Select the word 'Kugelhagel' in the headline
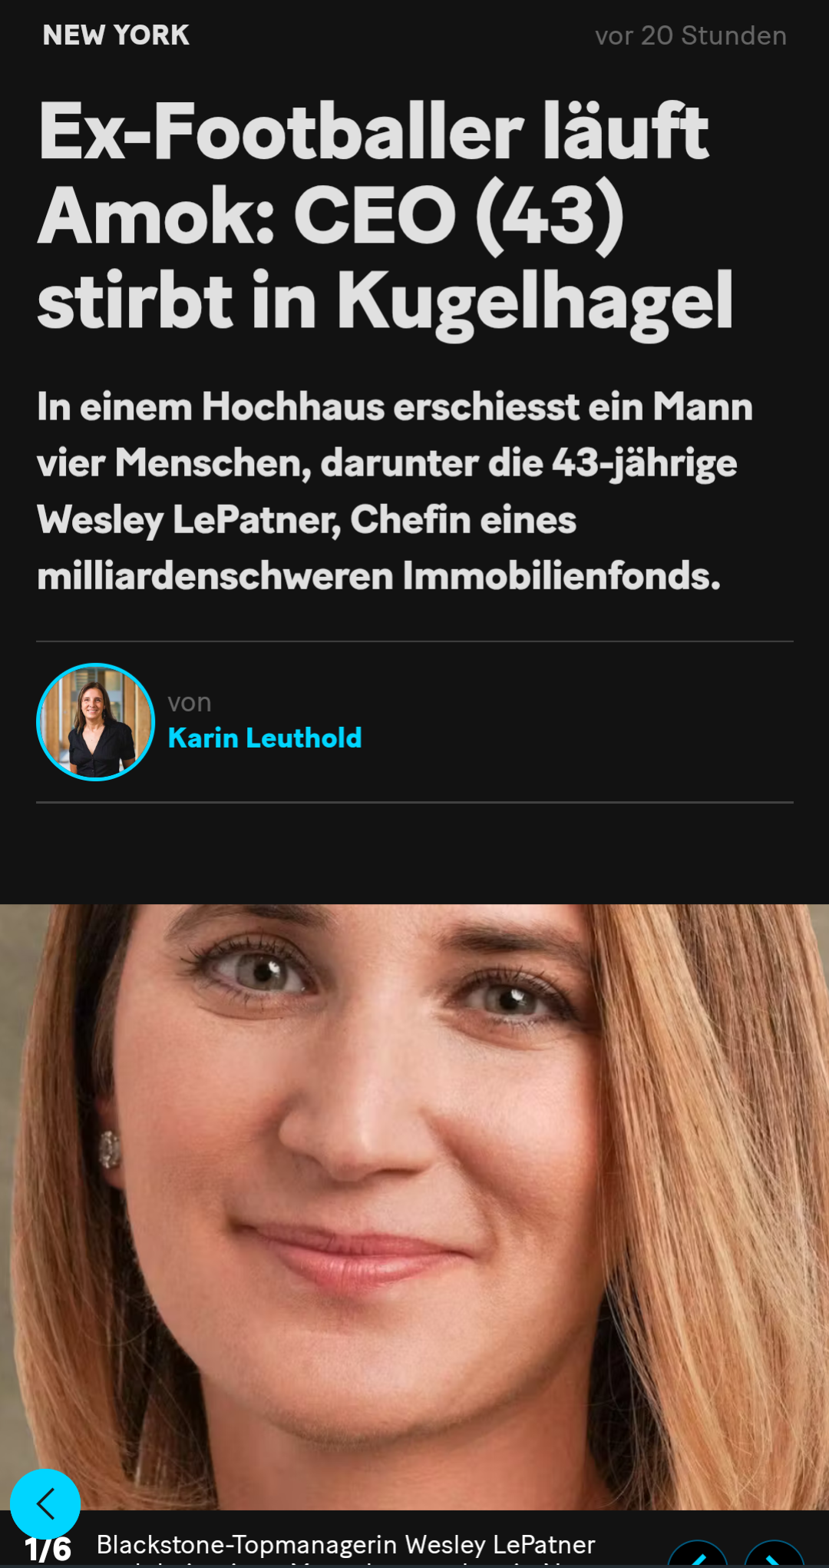829x1568 pixels. tap(535, 303)
